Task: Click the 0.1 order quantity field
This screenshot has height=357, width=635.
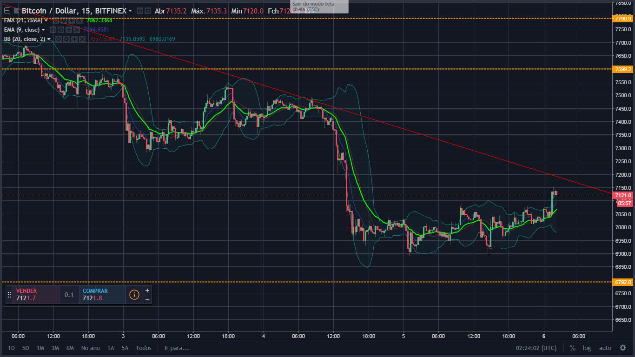Action: click(x=69, y=295)
